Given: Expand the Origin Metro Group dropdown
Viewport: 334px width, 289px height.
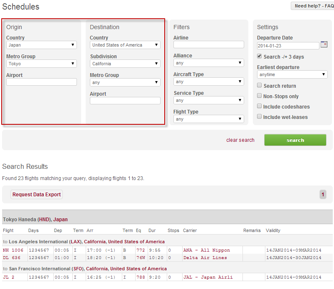Looking at the screenshot, I should click(42, 64).
